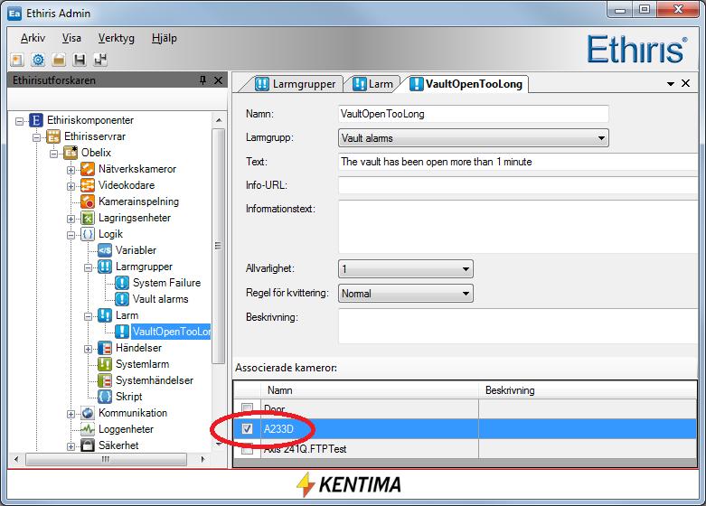Viewport: 706px width, 506px height.
Task: Pin the Ethirisutforskaren panel
Action: [x=202, y=80]
